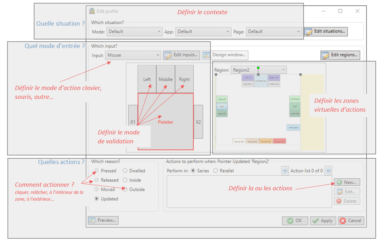Add a new action with plus icon

339,182
